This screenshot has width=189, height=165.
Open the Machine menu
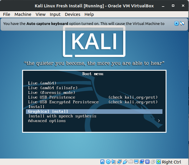(23, 14)
